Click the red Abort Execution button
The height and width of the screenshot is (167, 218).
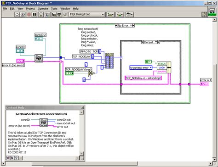[x=29, y=15]
